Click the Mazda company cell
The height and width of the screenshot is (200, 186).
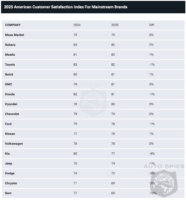click(x=10, y=55)
